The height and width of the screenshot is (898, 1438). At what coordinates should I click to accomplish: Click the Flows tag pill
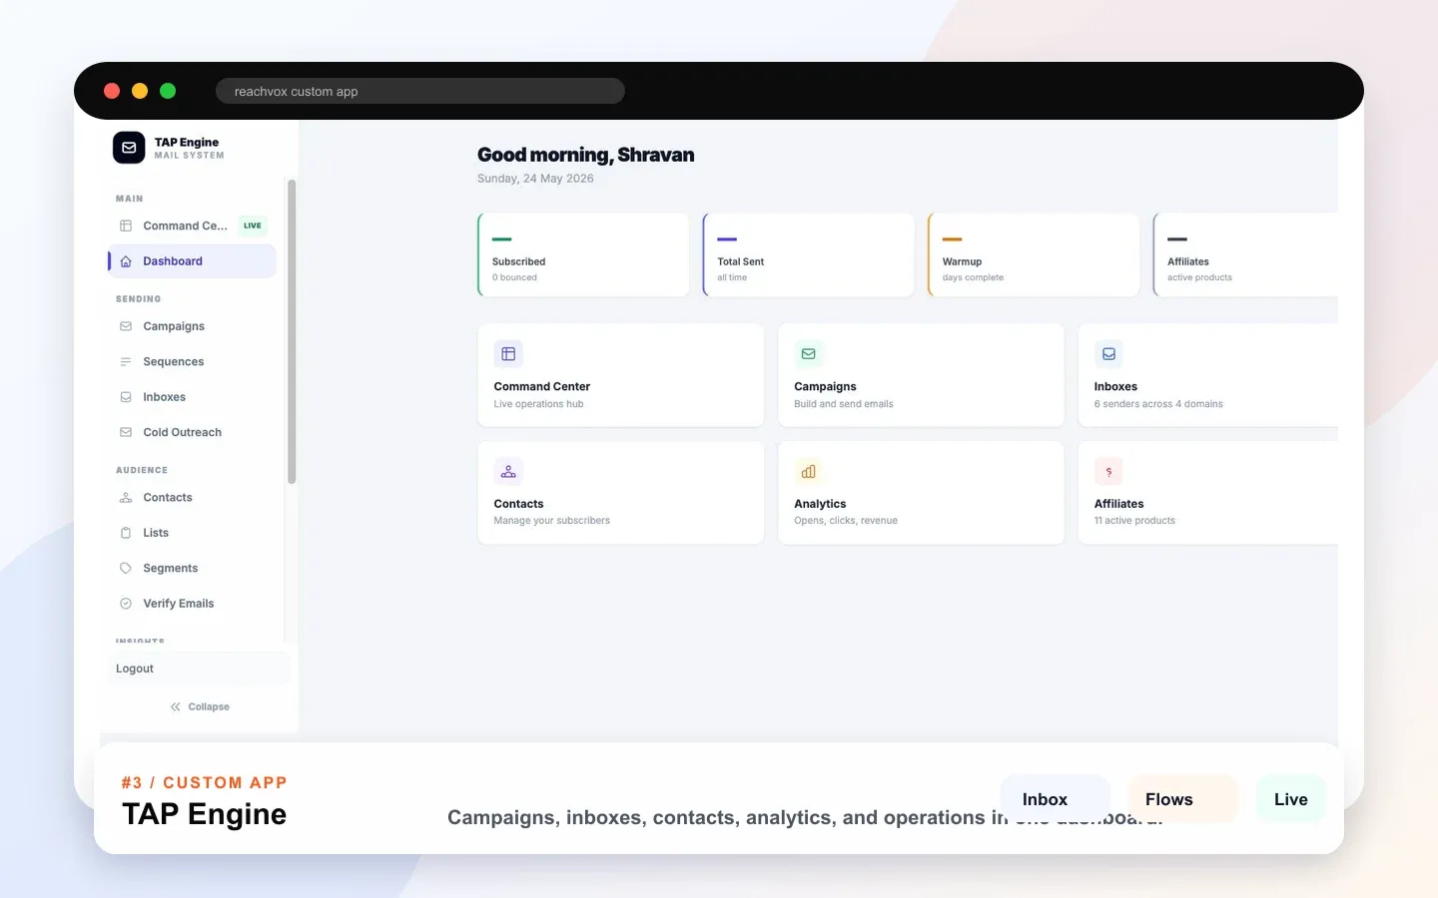click(1182, 799)
